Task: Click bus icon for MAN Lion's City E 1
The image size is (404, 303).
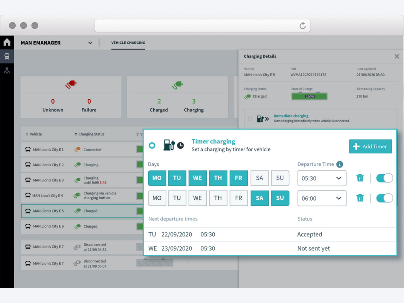Action: [28, 149]
